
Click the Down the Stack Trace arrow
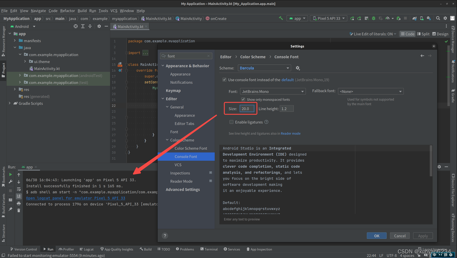point(19,182)
